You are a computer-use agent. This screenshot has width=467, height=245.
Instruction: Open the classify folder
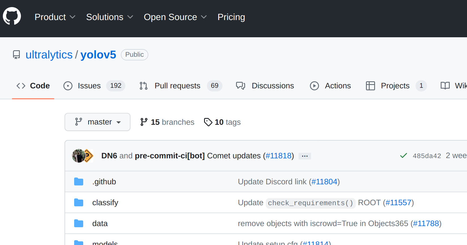pyautogui.click(x=105, y=203)
